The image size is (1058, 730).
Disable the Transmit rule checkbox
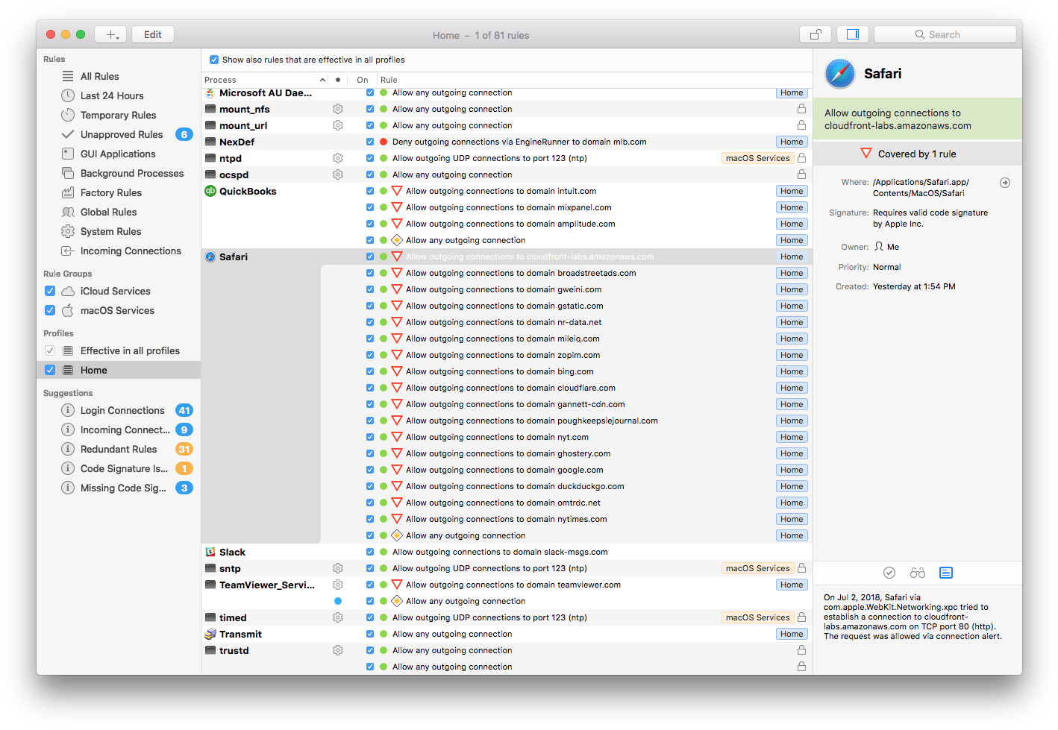(370, 634)
